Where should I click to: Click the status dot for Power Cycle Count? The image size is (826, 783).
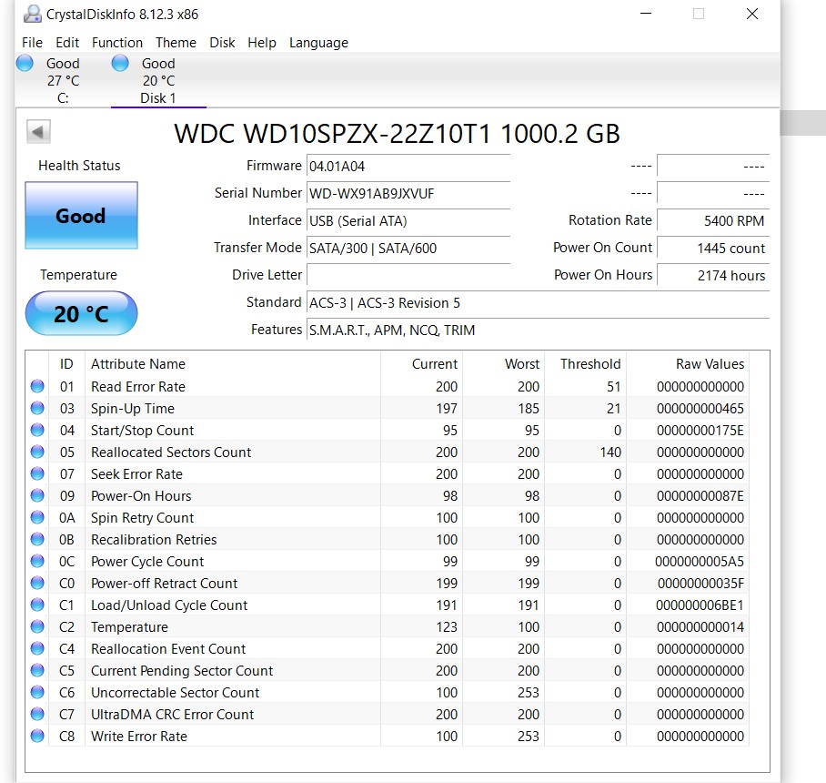coord(37,561)
